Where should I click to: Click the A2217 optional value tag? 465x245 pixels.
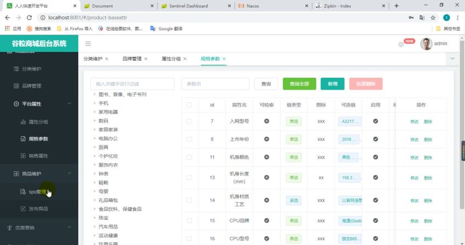(350, 121)
